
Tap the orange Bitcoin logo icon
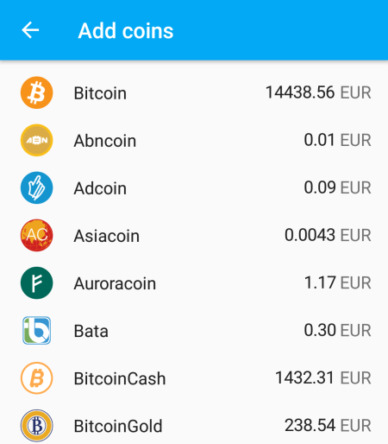36,92
